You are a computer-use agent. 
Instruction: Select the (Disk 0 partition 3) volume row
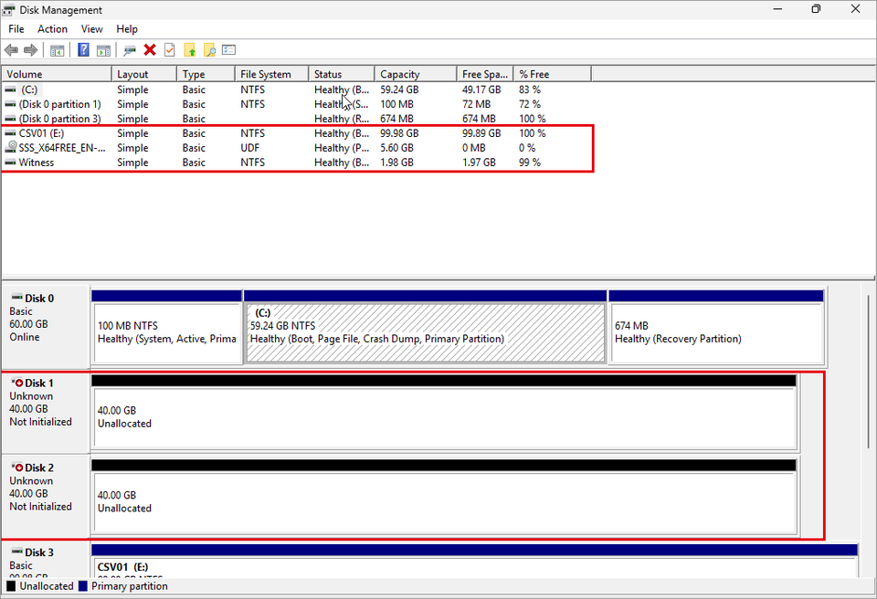(296, 119)
